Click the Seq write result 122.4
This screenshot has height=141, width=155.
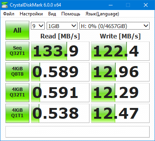(120, 51)
